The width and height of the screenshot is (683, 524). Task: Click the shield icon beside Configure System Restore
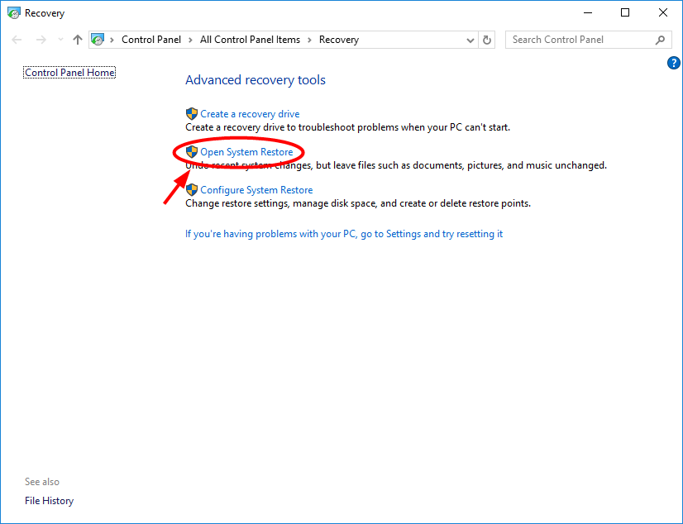pyautogui.click(x=192, y=189)
